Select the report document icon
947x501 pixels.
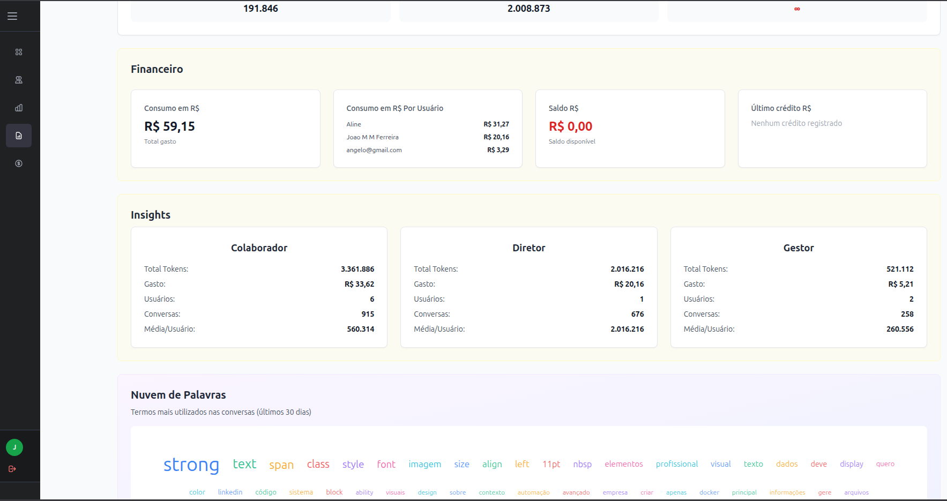coord(19,136)
